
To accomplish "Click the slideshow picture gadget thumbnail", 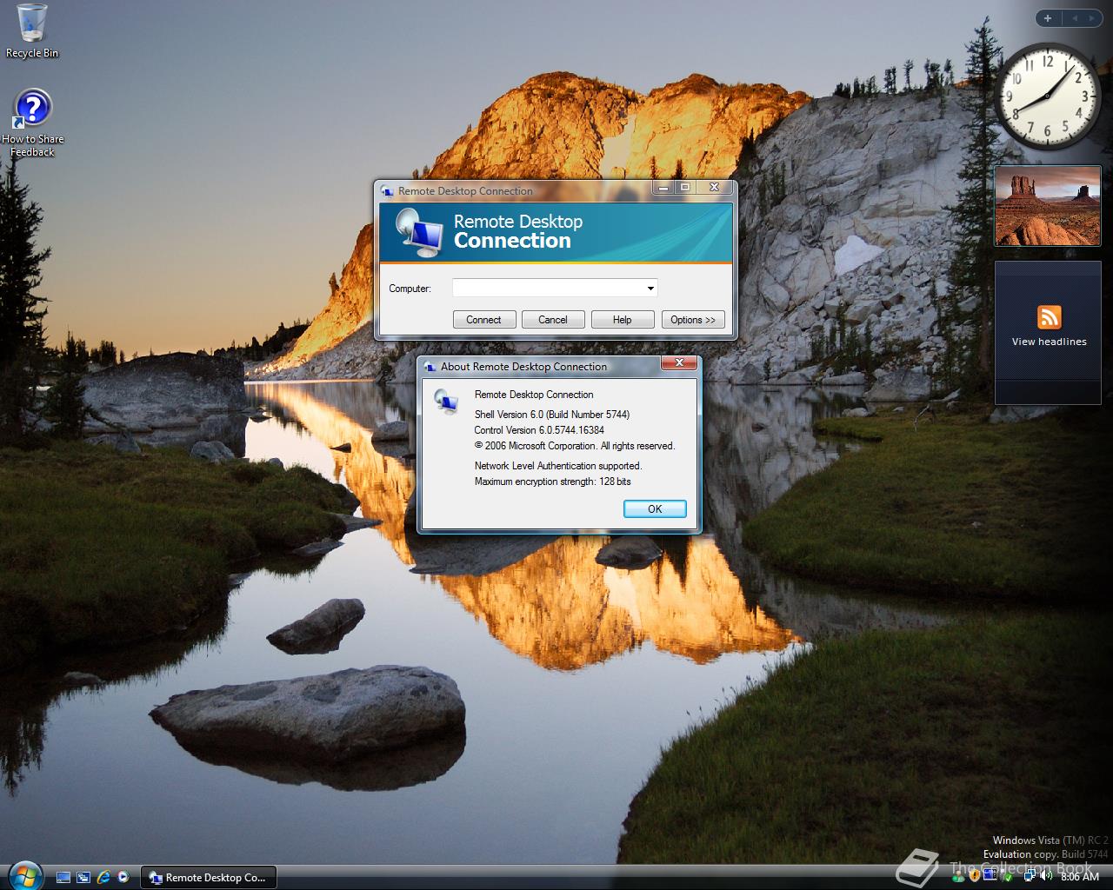I will pos(1048,207).
